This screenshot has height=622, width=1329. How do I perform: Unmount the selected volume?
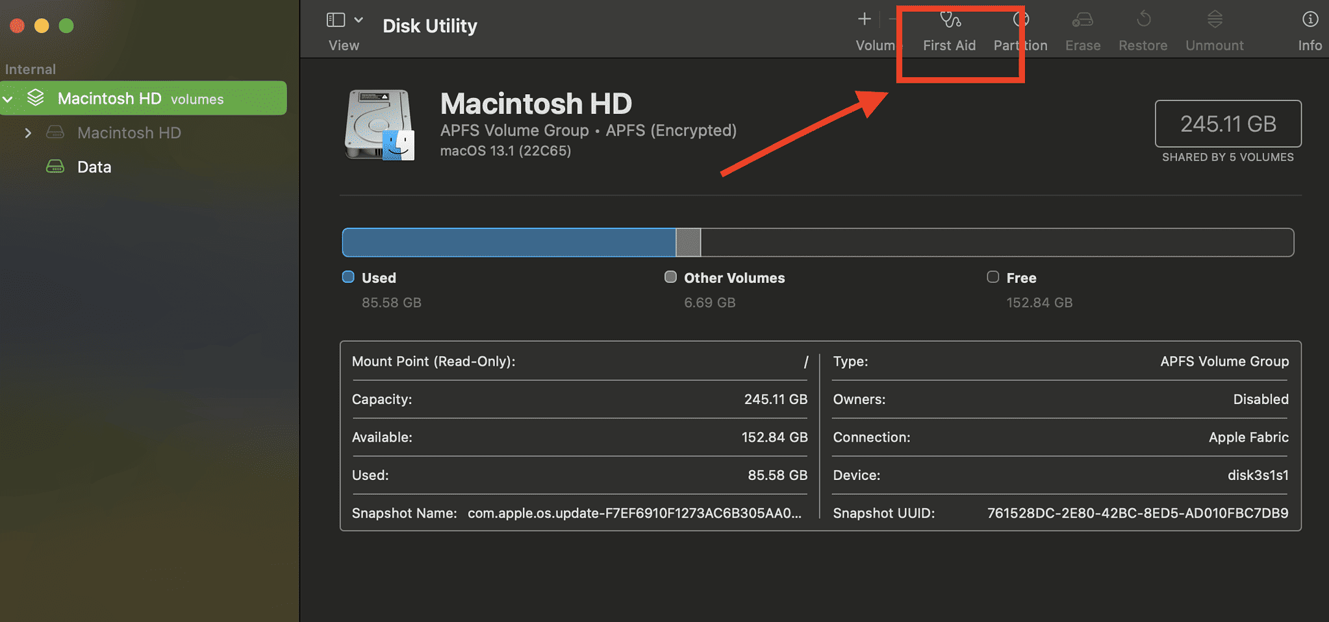1213,29
